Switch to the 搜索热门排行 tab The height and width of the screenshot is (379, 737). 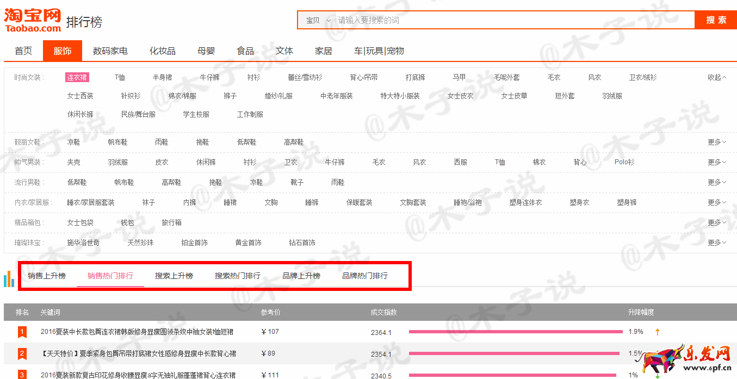pyautogui.click(x=237, y=276)
